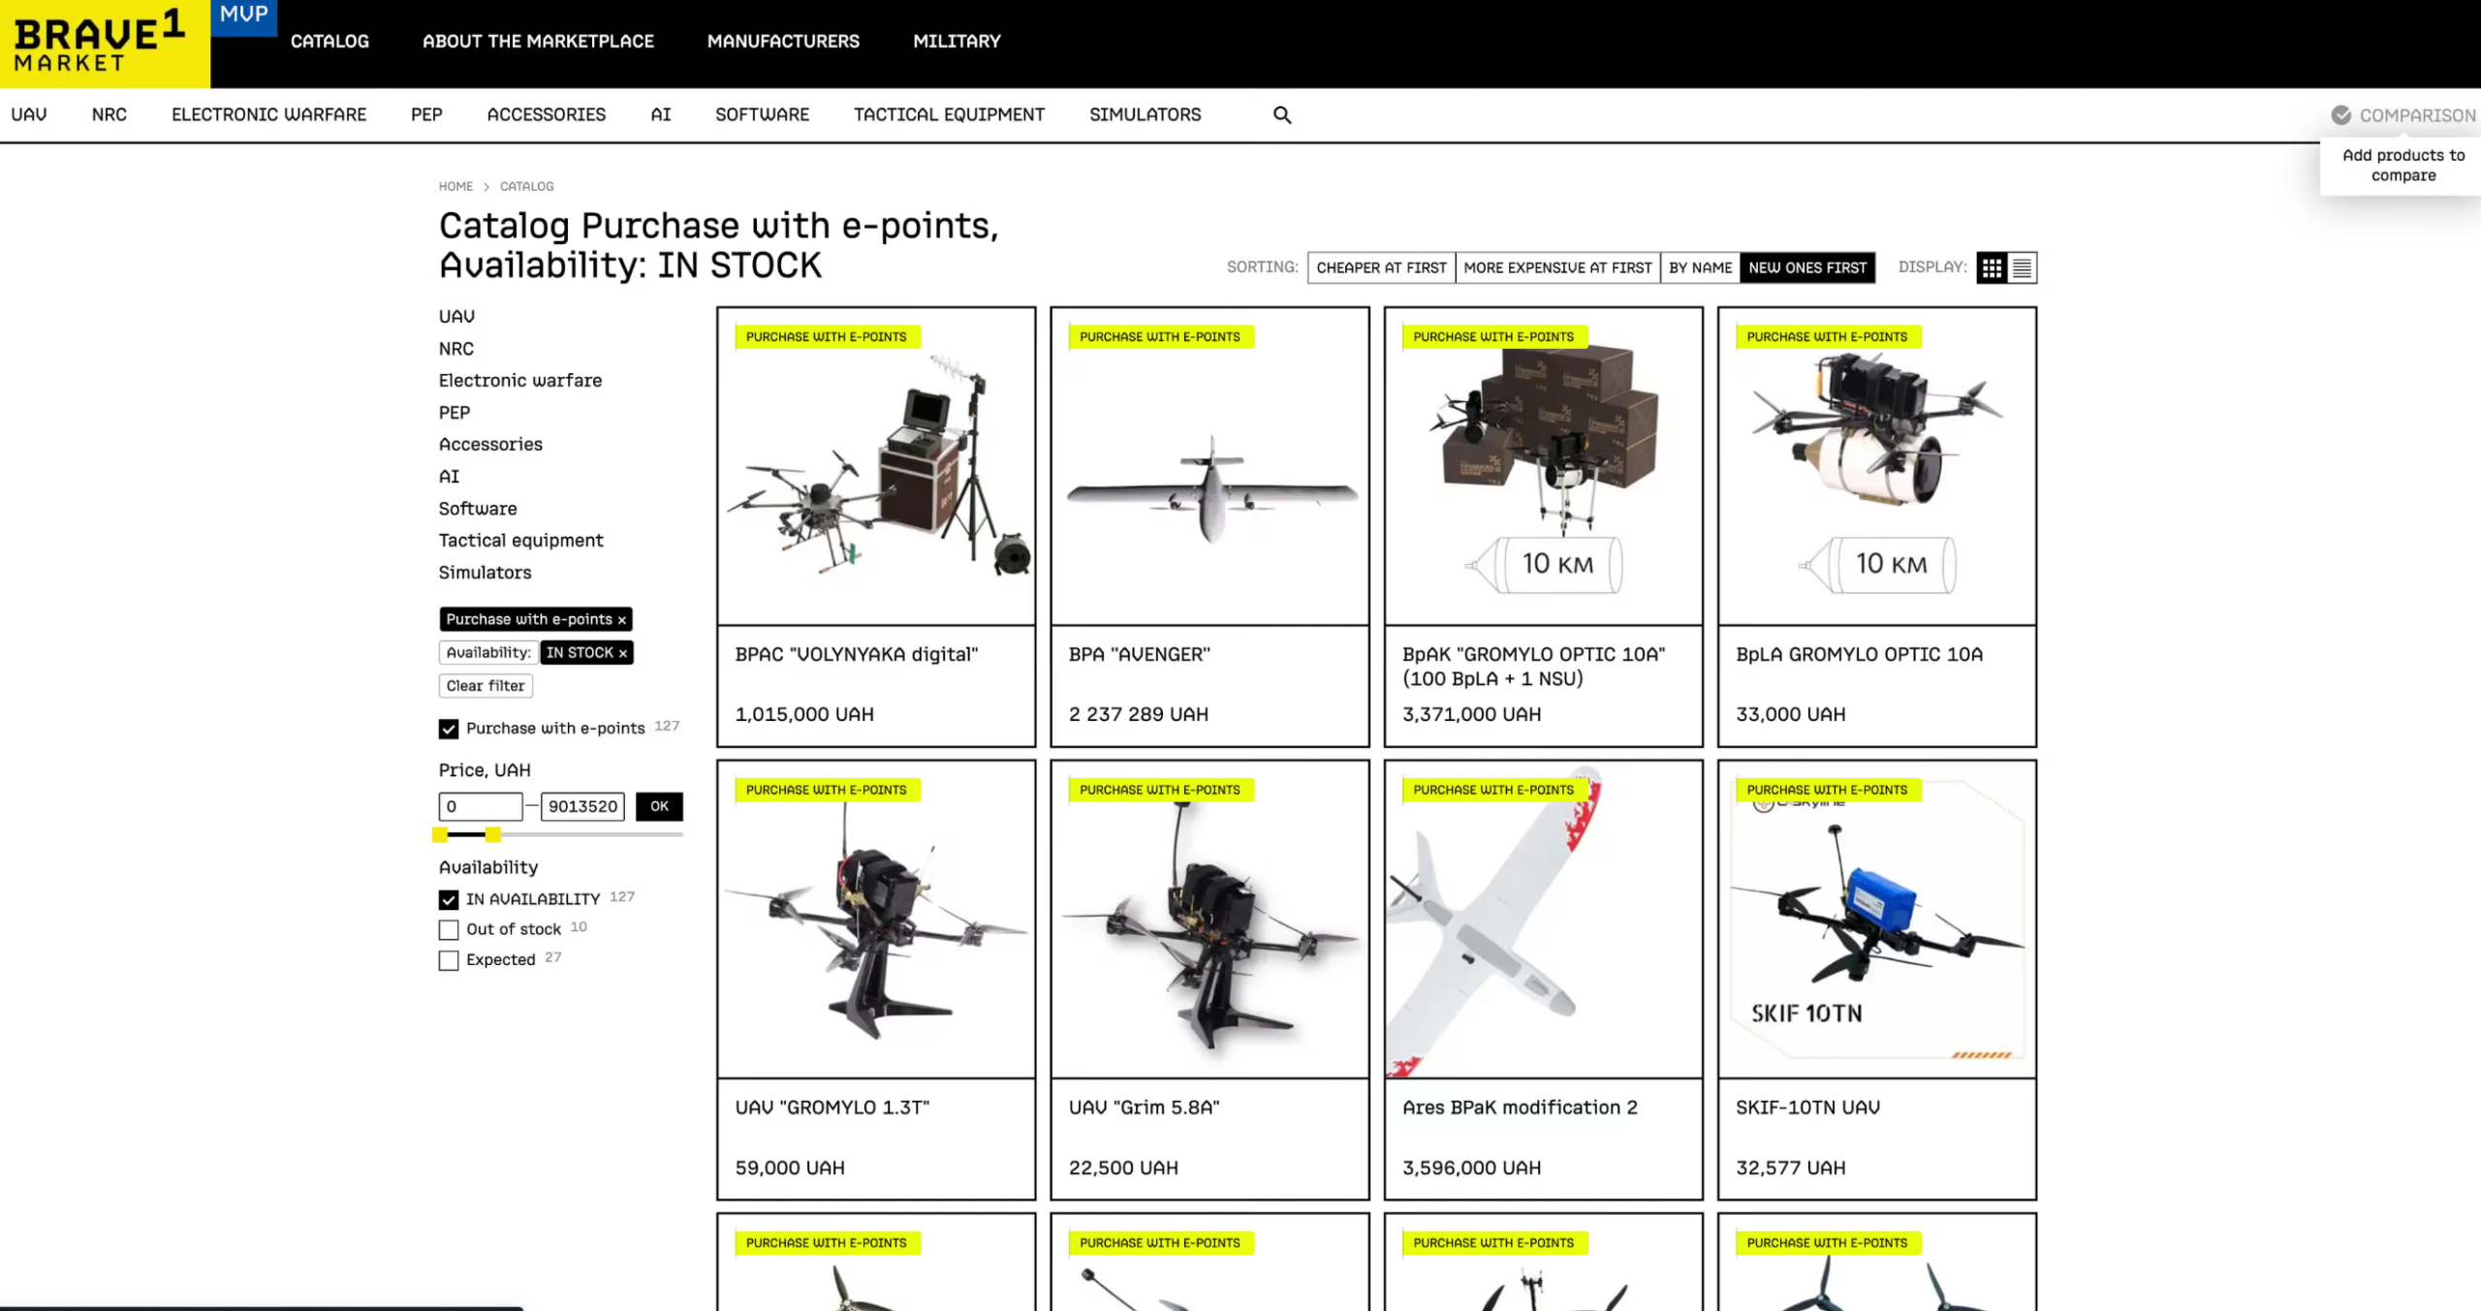2481x1311 pixels.
Task: Uncheck IN AVAILABILITY checkbox
Action: pos(448,900)
